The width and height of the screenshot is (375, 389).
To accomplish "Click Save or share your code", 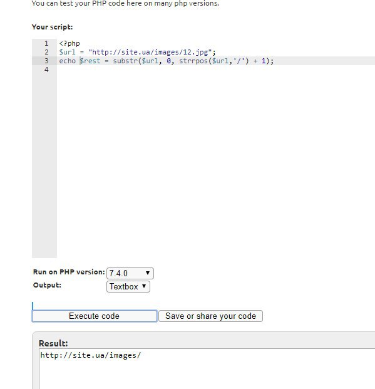I will [210, 316].
